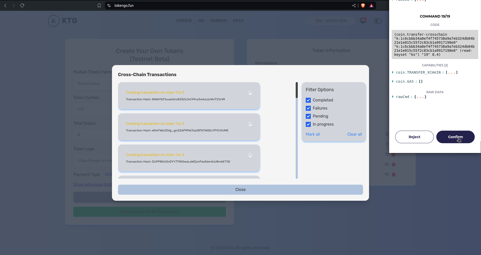The height and width of the screenshot is (255, 481).
Task: Uncheck the Completed filter
Action: coord(308,100)
